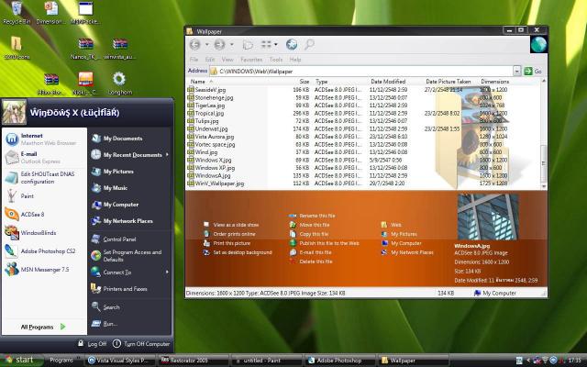Select file WinV_Wallpaper.jpg
The width and height of the screenshot is (587, 367).
[219, 183]
